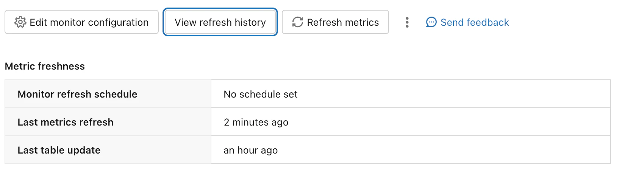This screenshot has width=622, height=177.
Task: Select the Metric freshness heading
Action: [45, 66]
